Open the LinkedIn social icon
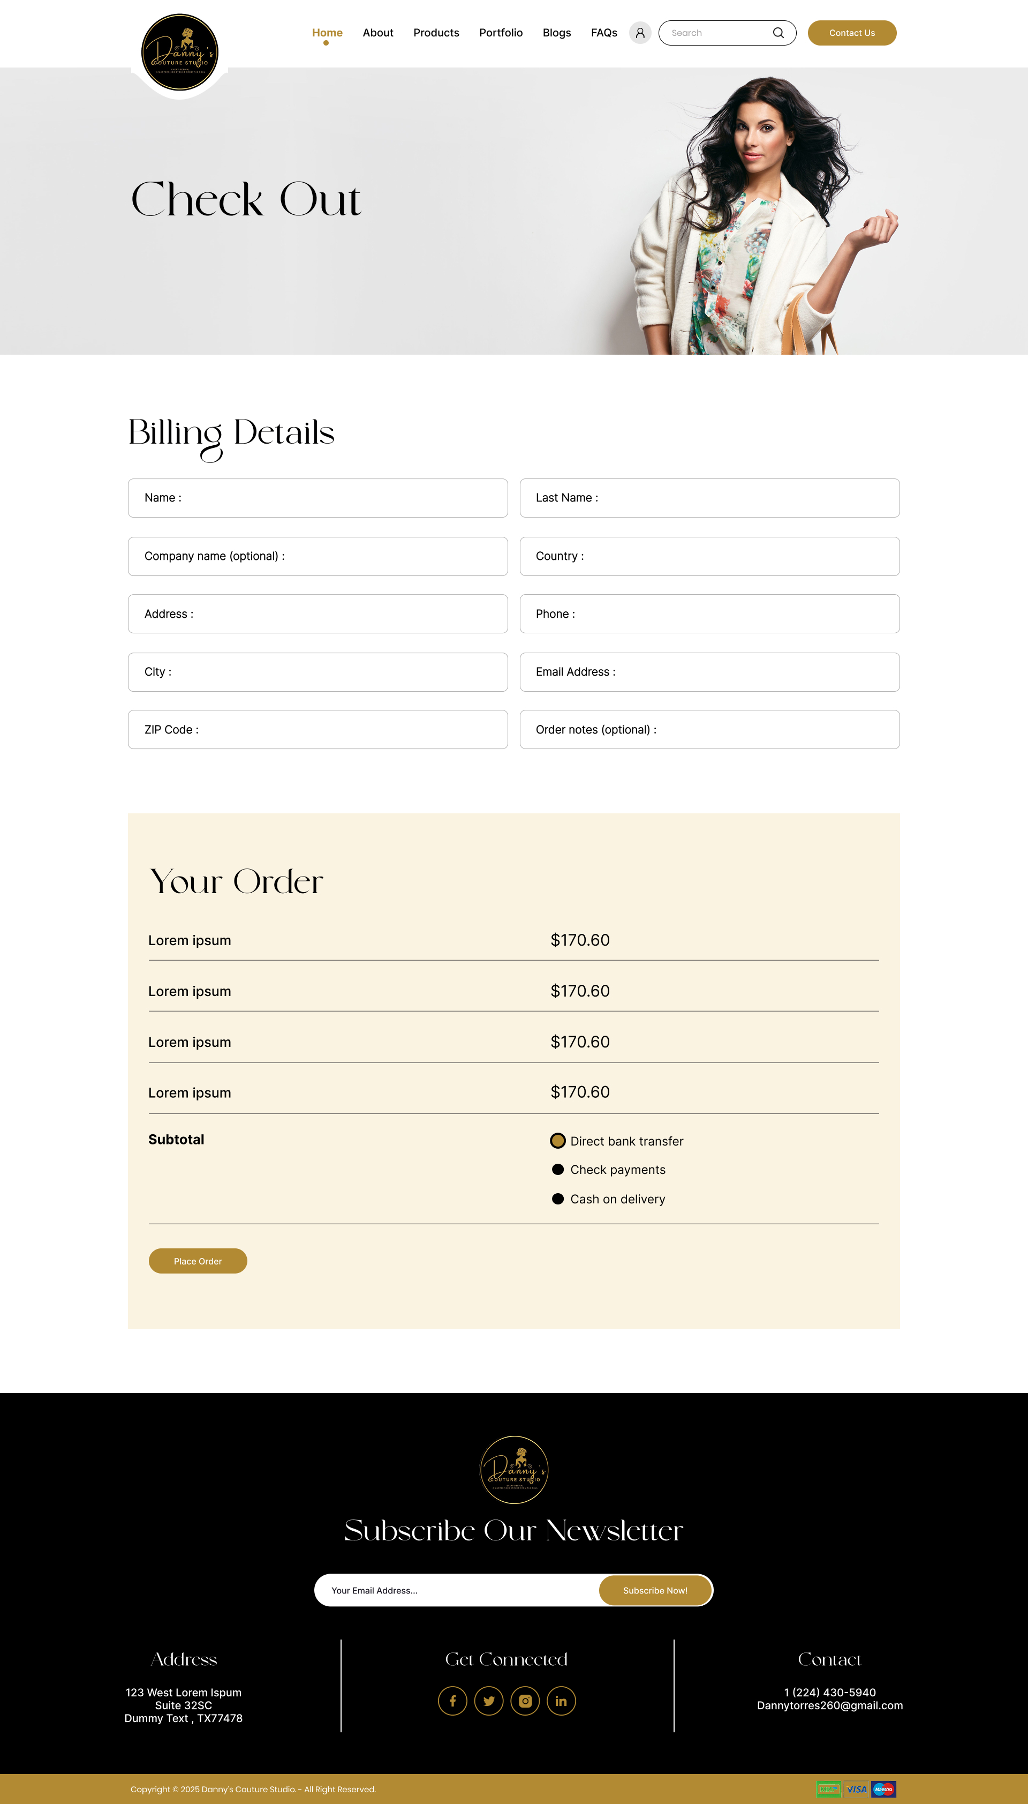The image size is (1028, 1804). (x=561, y=1701)
